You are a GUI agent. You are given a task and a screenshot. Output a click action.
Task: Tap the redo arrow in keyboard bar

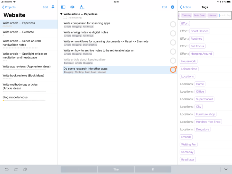click(16, 169)
